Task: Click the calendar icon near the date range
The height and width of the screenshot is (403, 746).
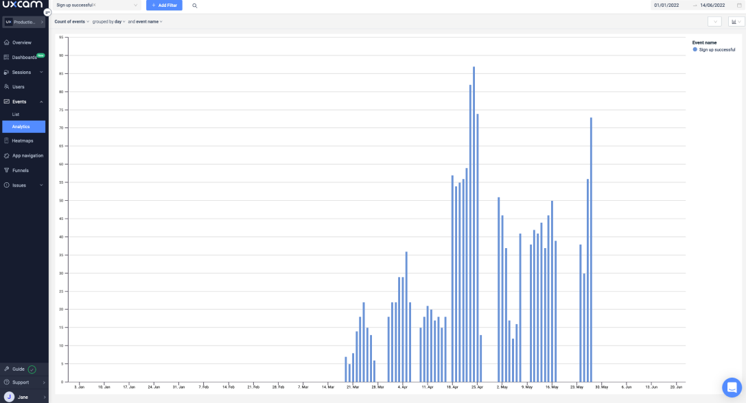Action: [x=738, y=5]
